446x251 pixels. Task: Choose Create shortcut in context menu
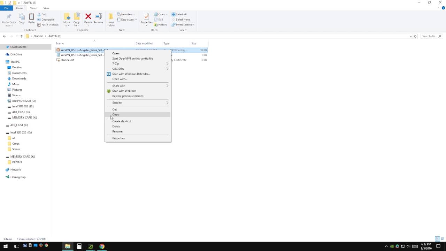138,121
